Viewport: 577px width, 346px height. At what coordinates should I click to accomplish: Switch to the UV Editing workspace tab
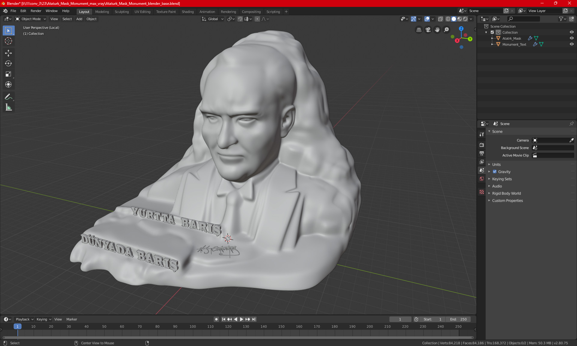[142, 11]
